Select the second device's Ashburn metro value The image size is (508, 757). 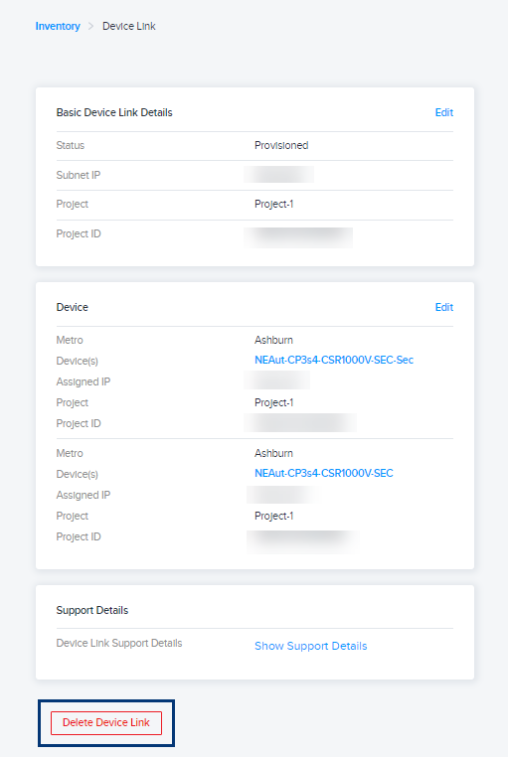(x=273, y=453)
